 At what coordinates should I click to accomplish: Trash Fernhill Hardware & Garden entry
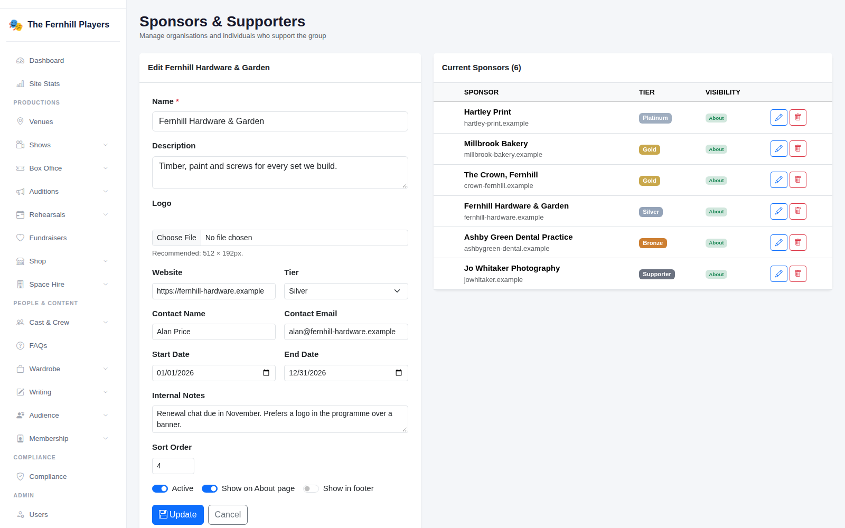point(797,211)
